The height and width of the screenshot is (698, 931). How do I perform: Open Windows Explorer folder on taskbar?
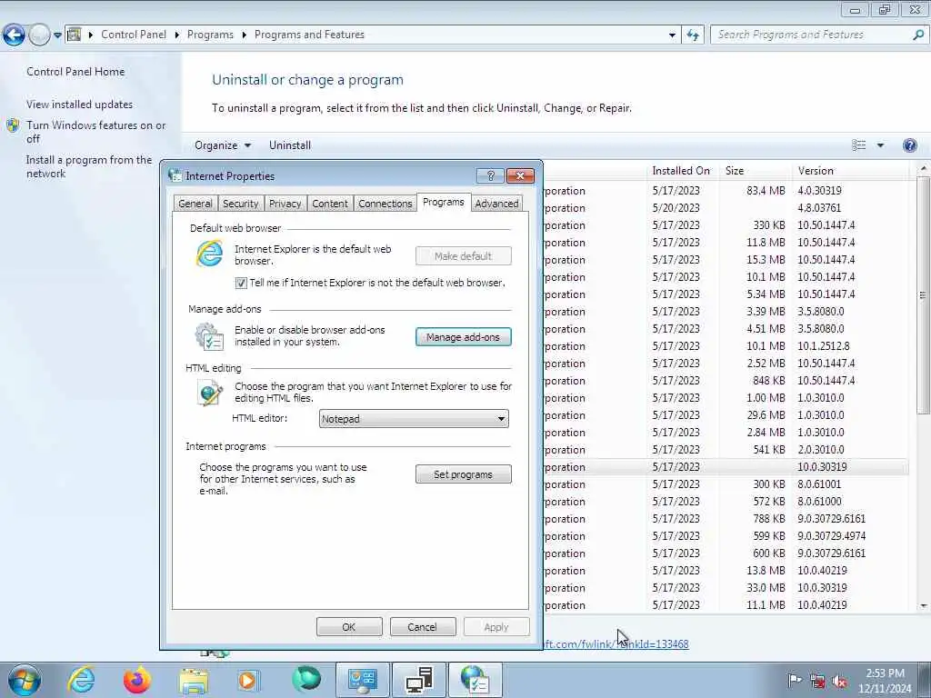(x=194, y=681)
